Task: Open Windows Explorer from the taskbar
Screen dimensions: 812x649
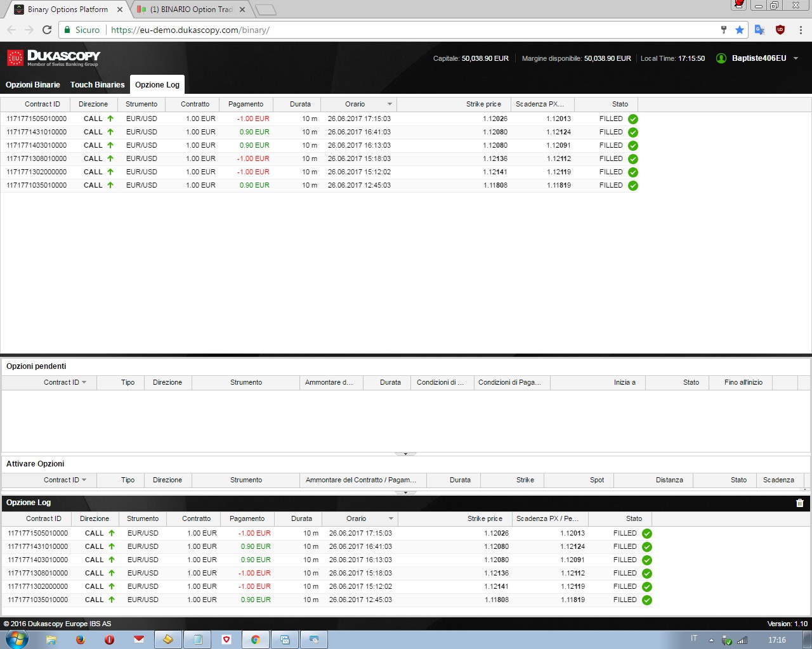Action: [x=51, y=639]
